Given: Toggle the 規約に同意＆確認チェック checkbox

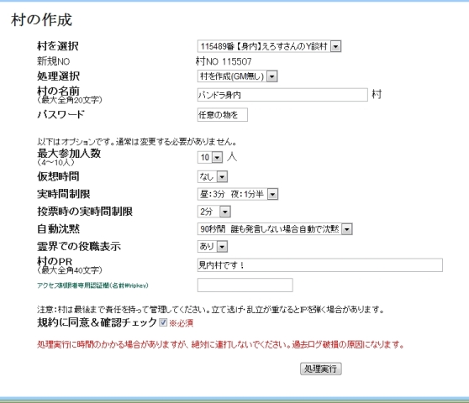Looking at the screenshot, I should click(x=163, y=322).
